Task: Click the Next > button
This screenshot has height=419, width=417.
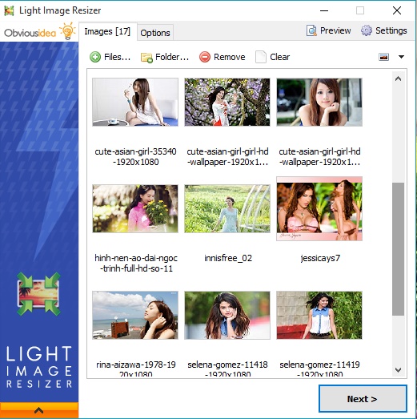Action: tap(363, 399)
